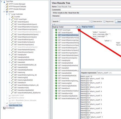Click the "status": "success" response line
The image size is (121, 119).
(100, 32)
